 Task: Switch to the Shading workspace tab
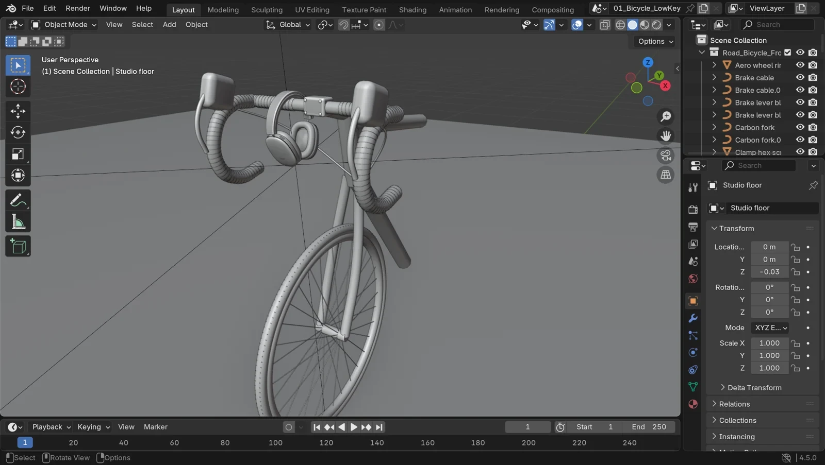click(x=412, y=10)
